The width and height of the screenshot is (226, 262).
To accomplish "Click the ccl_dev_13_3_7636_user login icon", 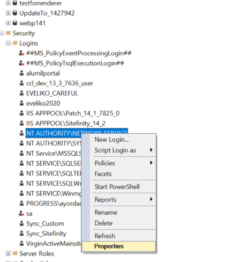I will [21, 83].
